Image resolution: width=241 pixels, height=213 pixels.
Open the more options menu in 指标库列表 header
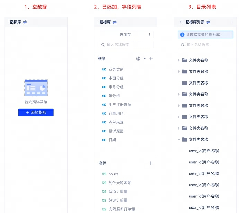pos(232,22)
